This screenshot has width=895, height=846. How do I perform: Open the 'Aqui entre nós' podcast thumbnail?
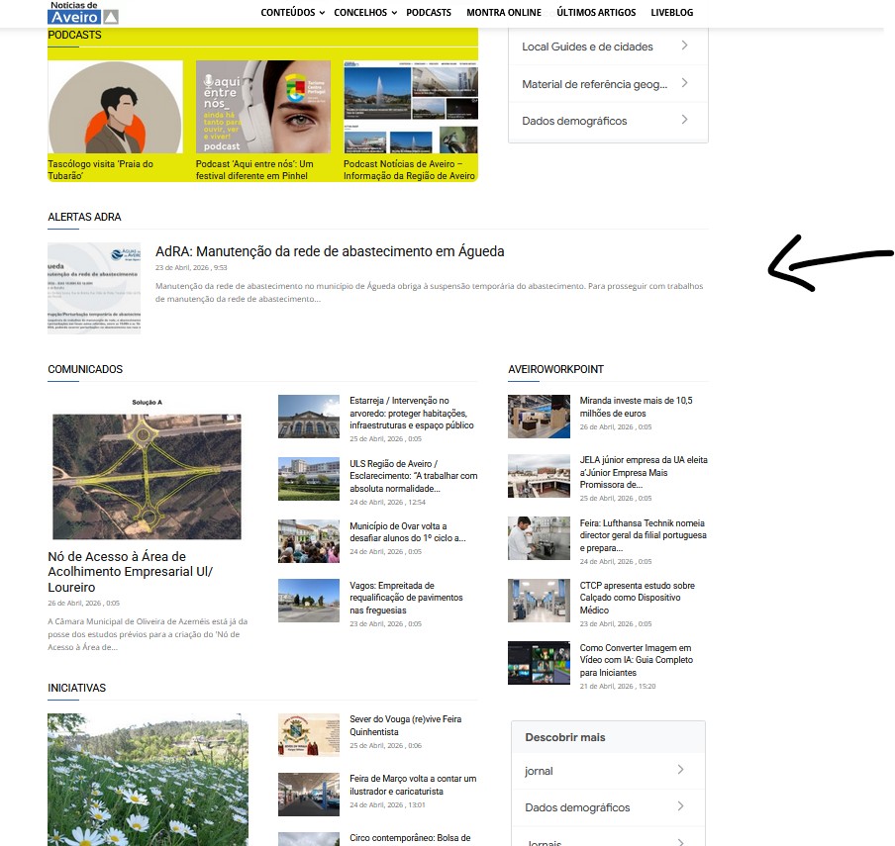[262, 107]
